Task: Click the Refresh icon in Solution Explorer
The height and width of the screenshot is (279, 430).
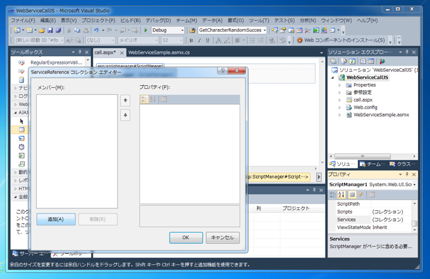Action: [352, 61]
